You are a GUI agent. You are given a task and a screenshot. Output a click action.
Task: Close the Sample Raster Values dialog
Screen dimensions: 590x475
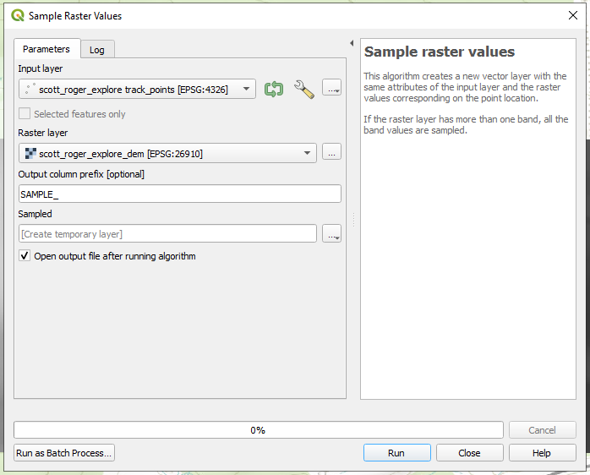click(x=573, y=15)
